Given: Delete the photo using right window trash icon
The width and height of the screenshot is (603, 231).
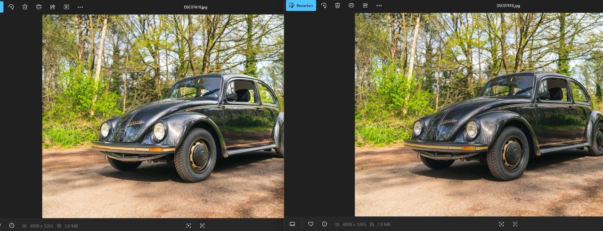Looking at the screenshot, I should click(x=337, y=6).
